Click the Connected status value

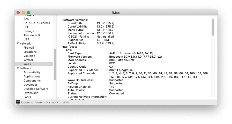[117, 93]
